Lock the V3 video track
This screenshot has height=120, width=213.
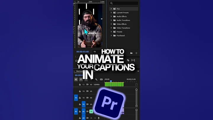[x=80, y=91]
